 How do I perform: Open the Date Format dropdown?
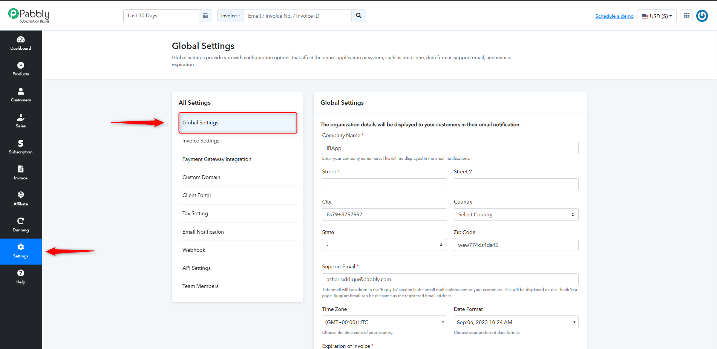[516, 322]
